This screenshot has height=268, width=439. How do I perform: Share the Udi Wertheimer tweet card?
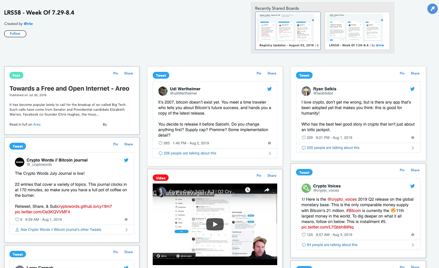point(272,73)
